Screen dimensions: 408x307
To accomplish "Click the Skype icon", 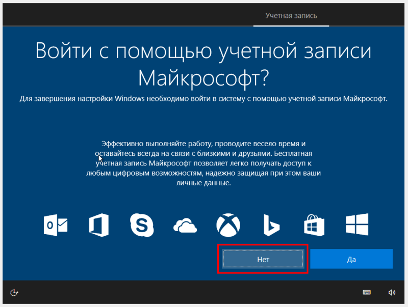I will [142, 225].
